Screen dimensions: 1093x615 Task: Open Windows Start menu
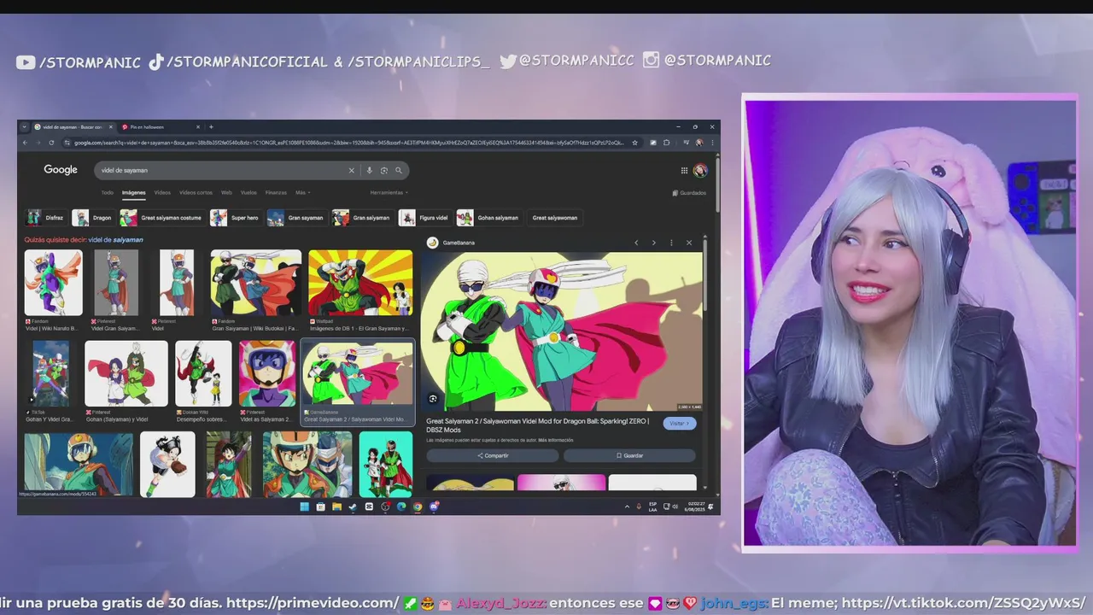(304, 507)
